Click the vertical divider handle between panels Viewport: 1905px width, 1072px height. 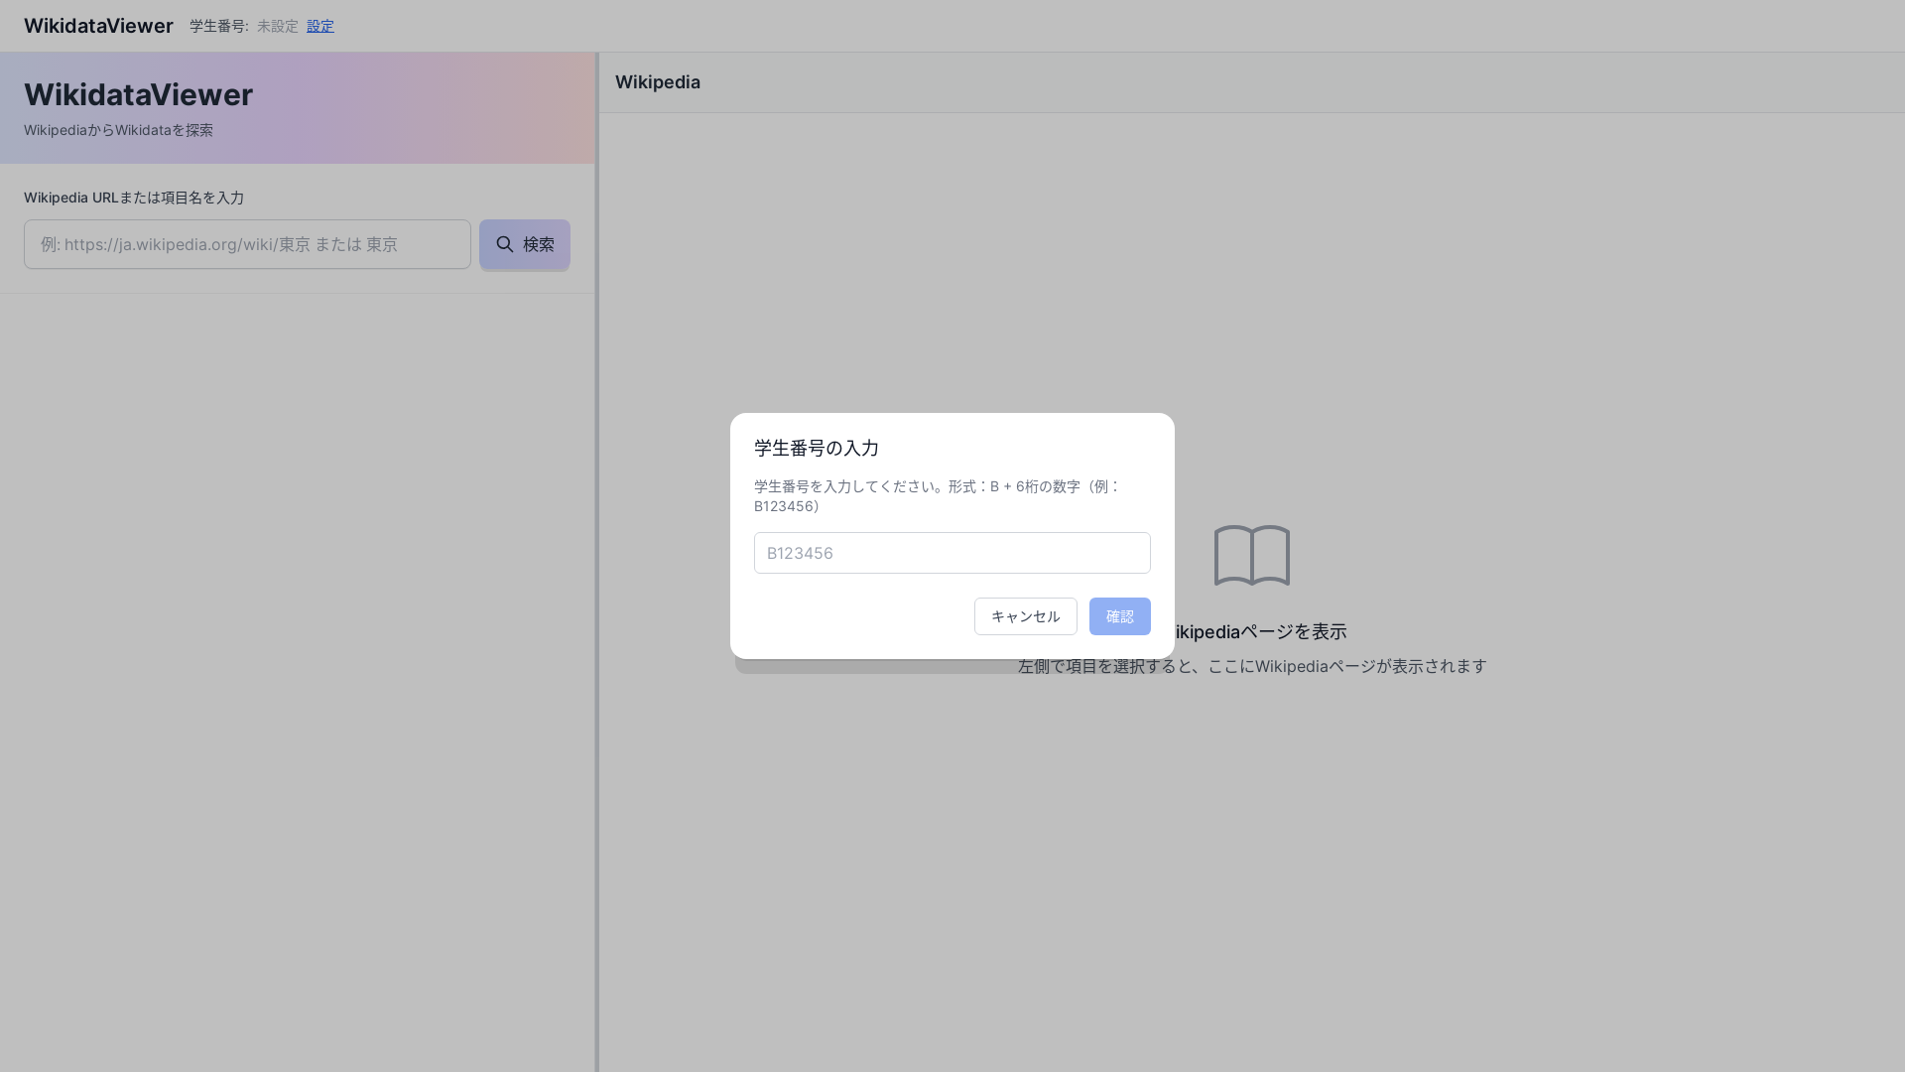(596, 562)
